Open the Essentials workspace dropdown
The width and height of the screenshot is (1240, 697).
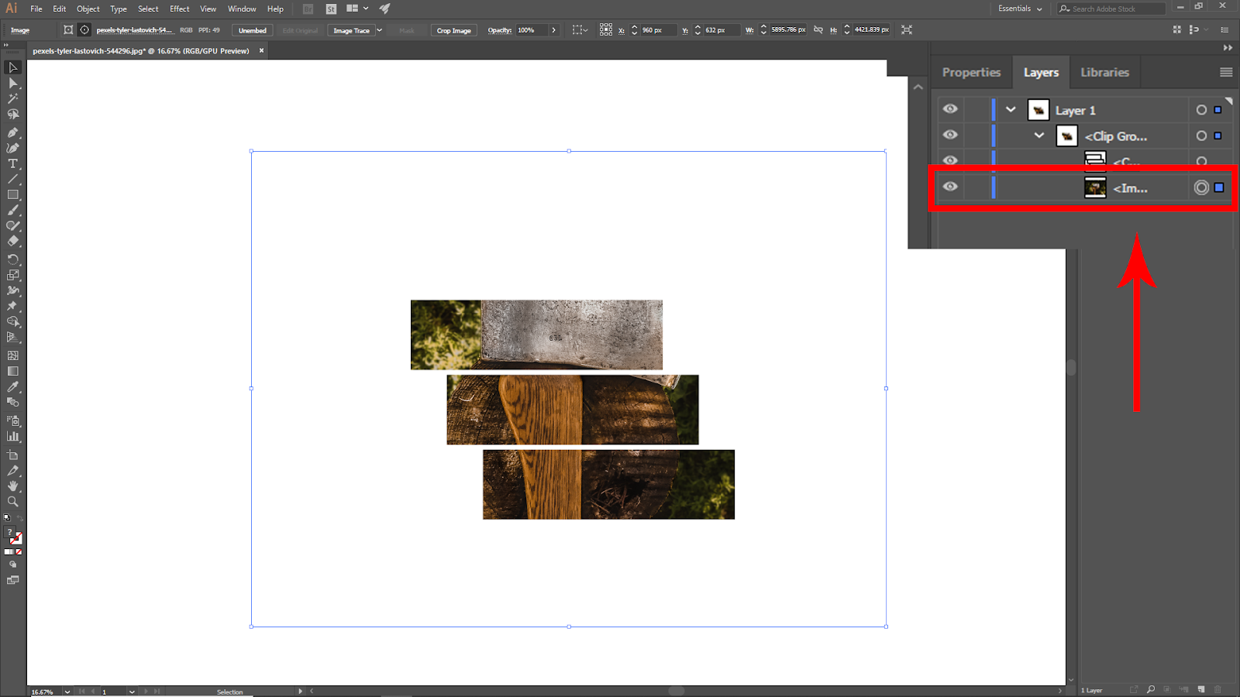1020,9
